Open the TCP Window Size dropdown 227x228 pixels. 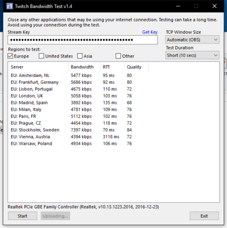pyautogui.click(x=192, y=40)
